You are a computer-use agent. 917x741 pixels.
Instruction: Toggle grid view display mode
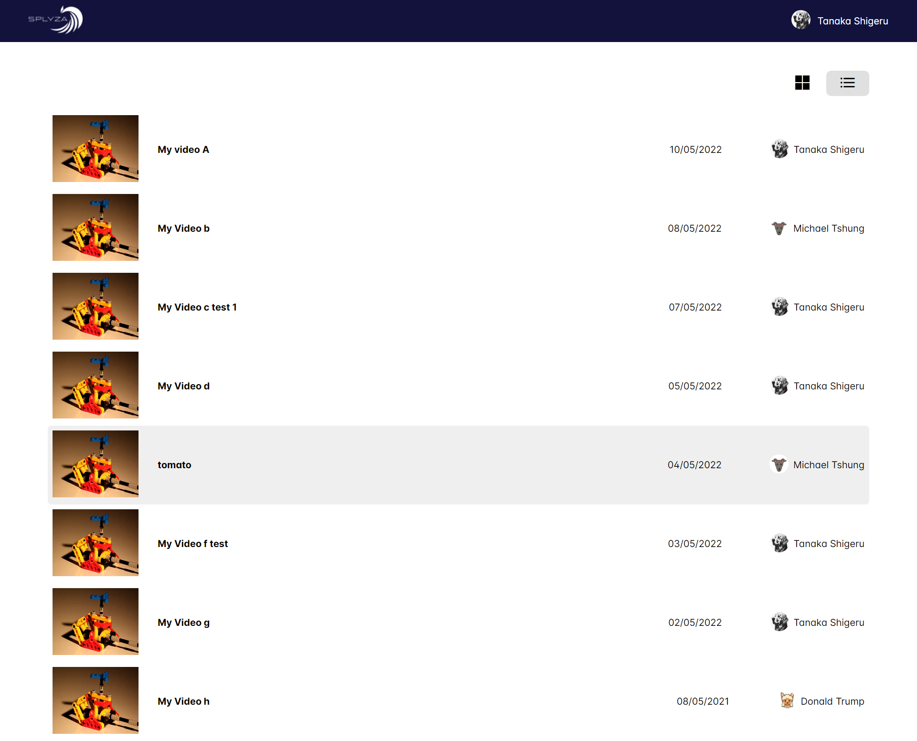coord(802,83)
